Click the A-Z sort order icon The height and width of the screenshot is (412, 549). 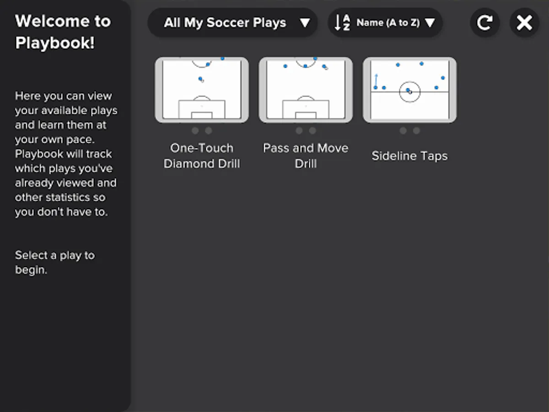click(342, 22)
